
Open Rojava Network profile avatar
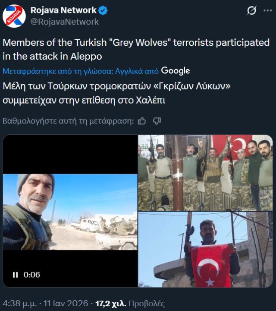point(14,16)
